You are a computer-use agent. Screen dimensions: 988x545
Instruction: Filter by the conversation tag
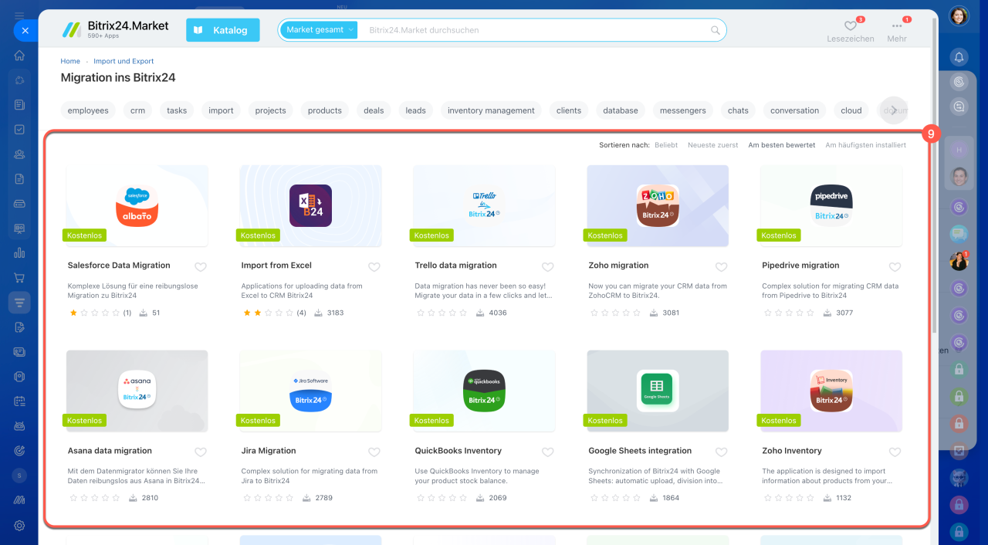[x=794, y=110]
